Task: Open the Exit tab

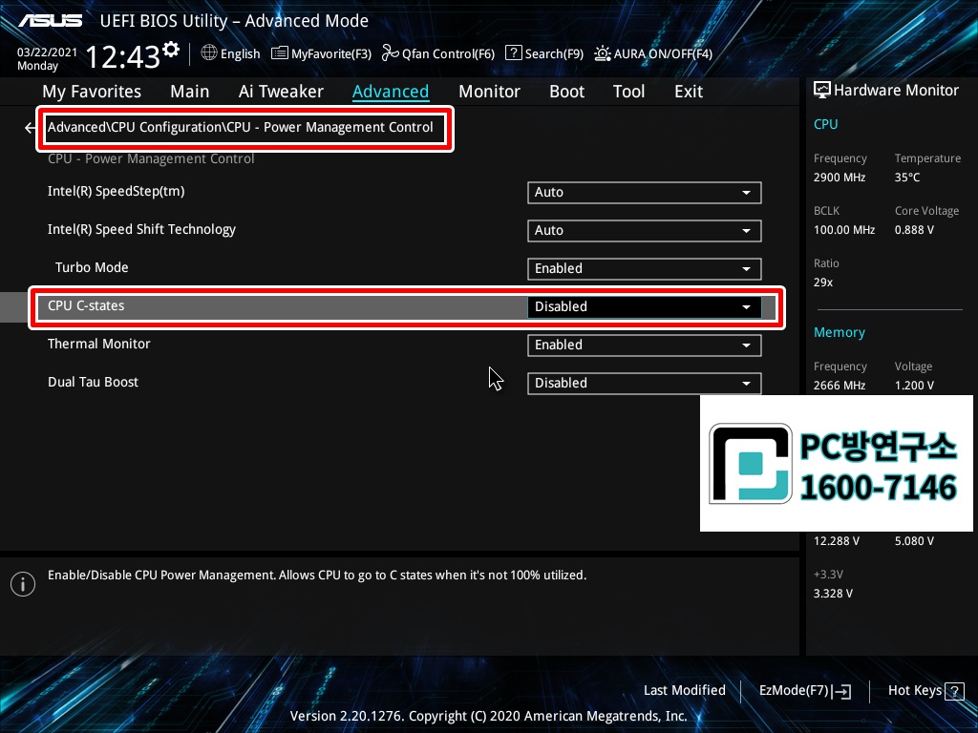Action: coord(689,92)
